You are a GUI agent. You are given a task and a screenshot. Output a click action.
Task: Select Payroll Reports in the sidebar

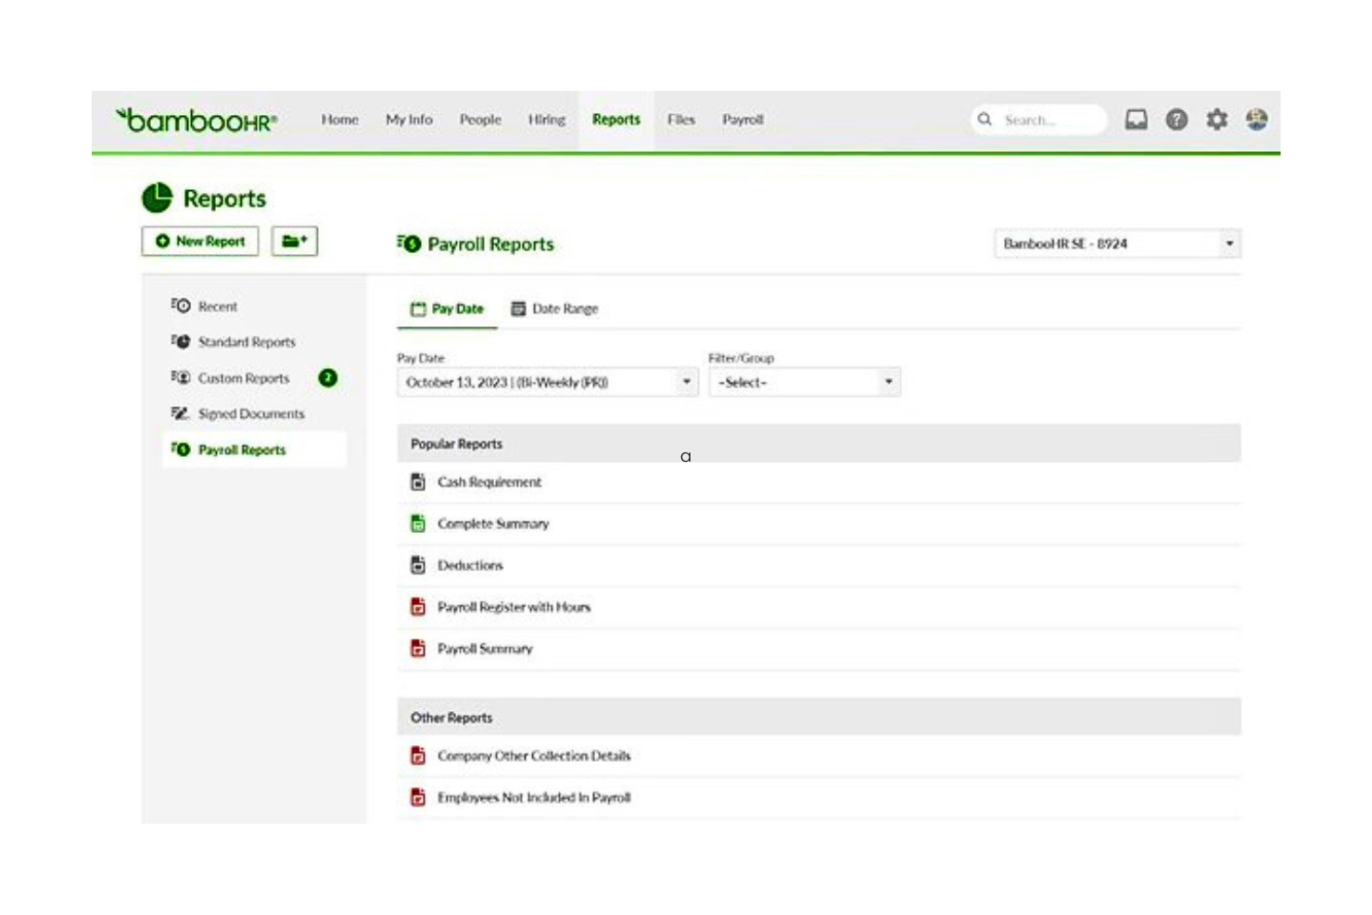(x=254, y=450)
